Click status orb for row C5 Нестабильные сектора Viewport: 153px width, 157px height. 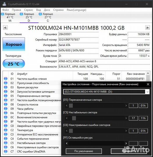click(x=6, y=143)
